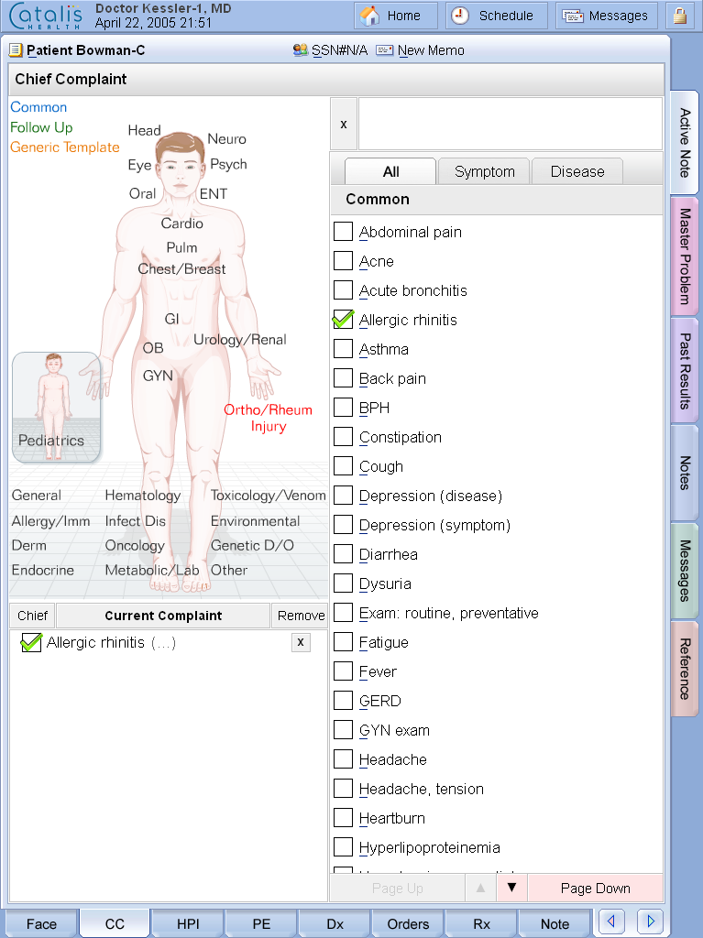Switch to the Symptom tab

click(x=485, y=171)
